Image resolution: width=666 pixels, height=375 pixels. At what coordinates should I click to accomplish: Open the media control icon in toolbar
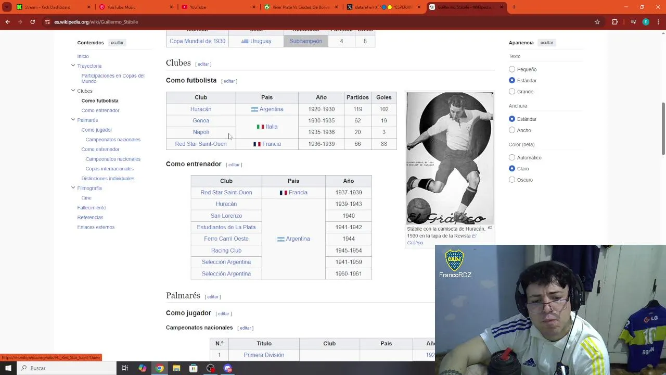point(633,22)
